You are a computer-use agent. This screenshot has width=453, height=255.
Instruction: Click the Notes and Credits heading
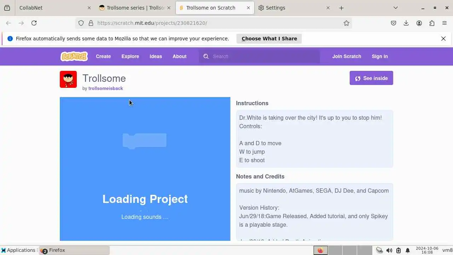point(260,176)
